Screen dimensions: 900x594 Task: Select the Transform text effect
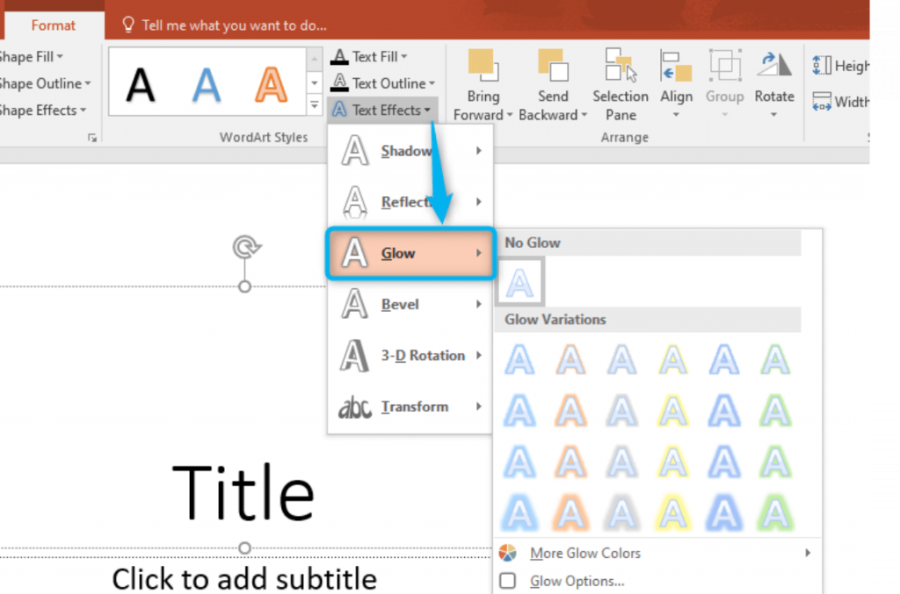(x=413, y=406)
